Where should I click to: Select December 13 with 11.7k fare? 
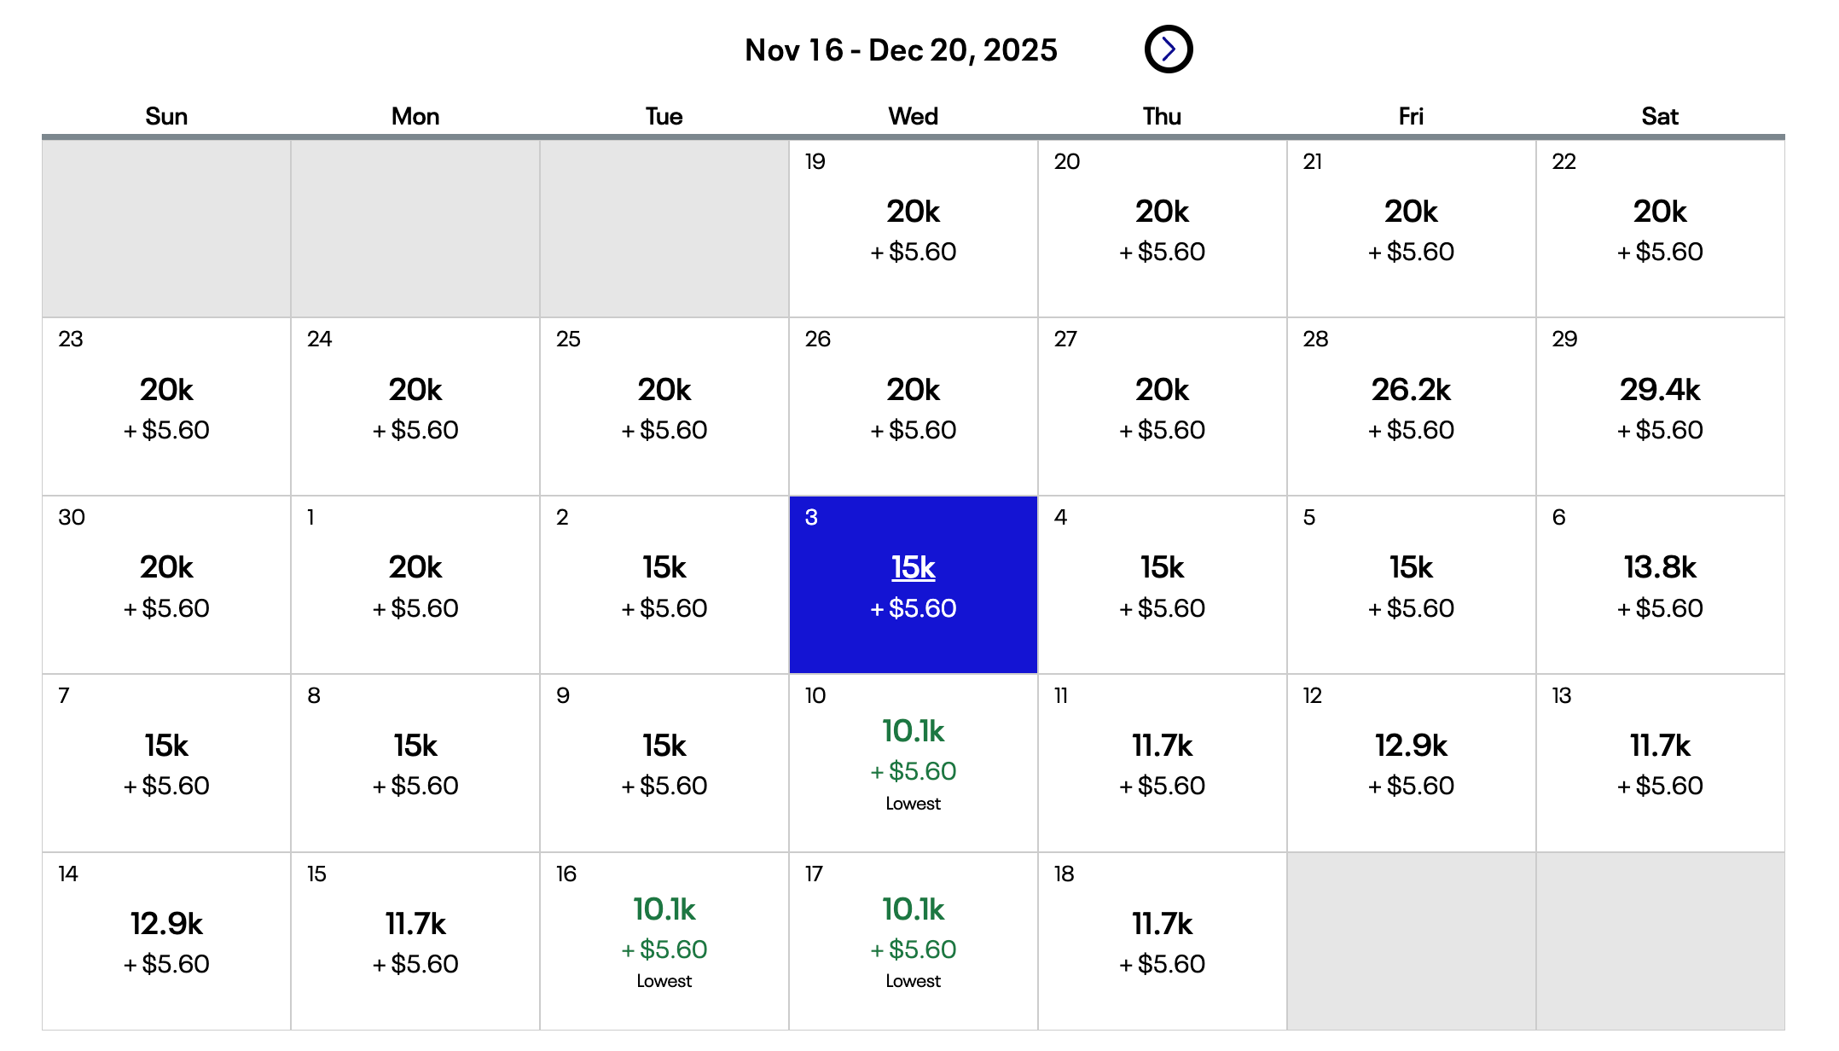tap(1659, 763)
